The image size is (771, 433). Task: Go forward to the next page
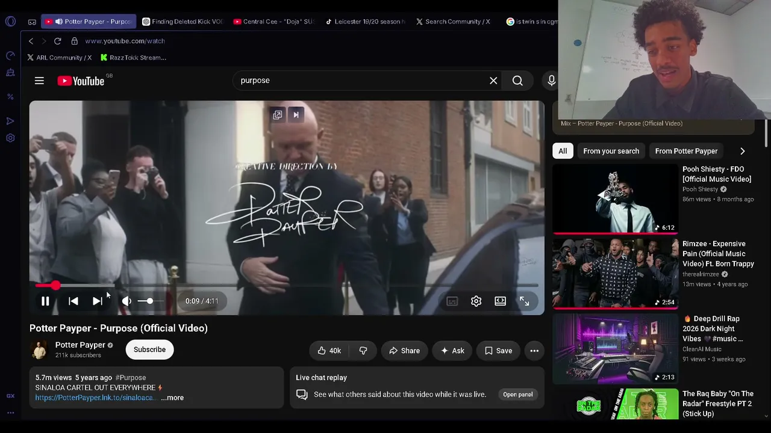point(43,41)
